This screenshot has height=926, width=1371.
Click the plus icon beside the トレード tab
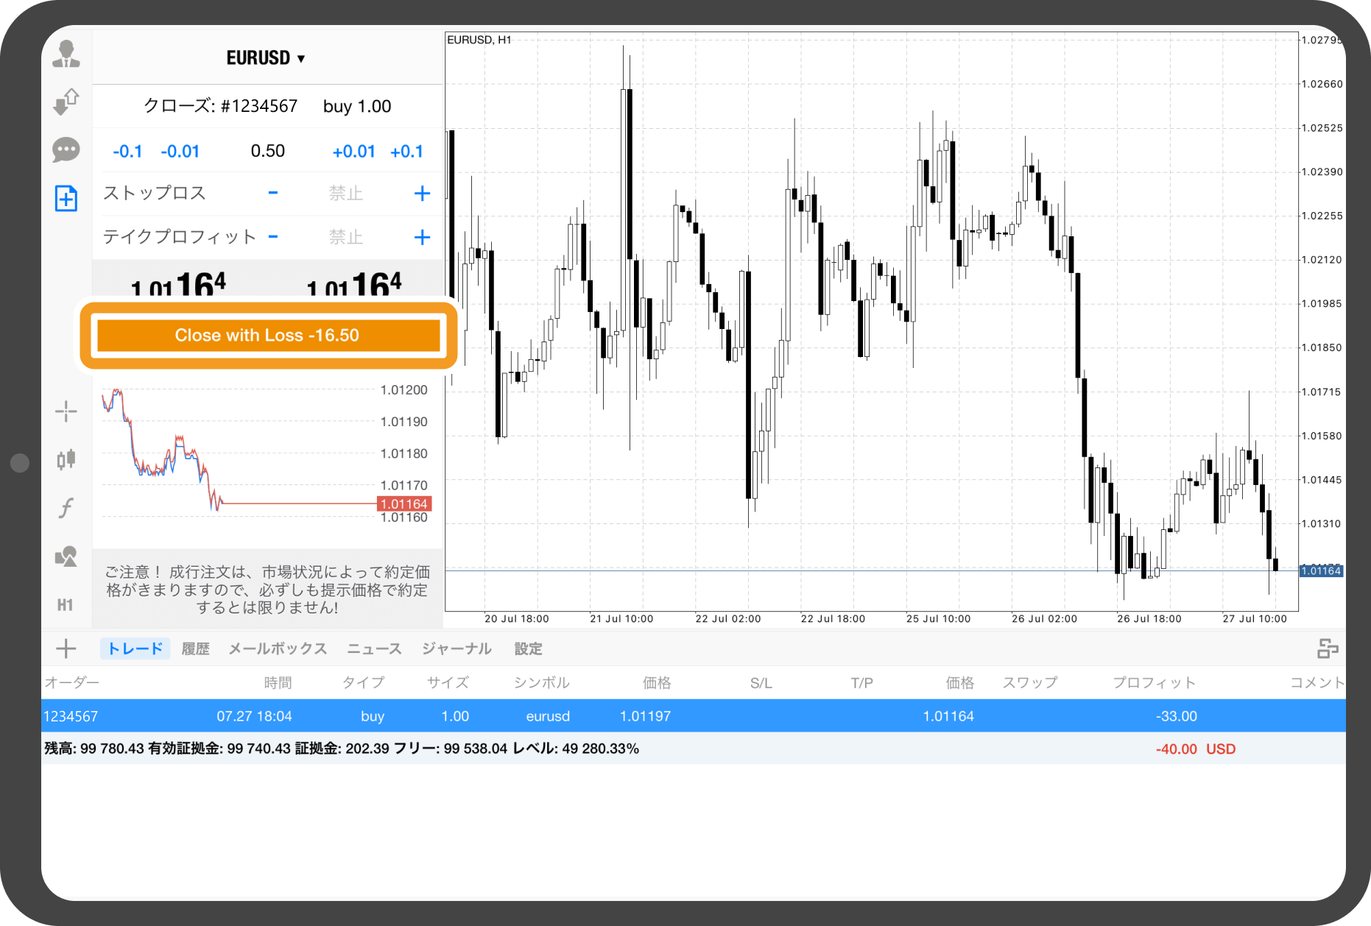(x=66, y=648)
